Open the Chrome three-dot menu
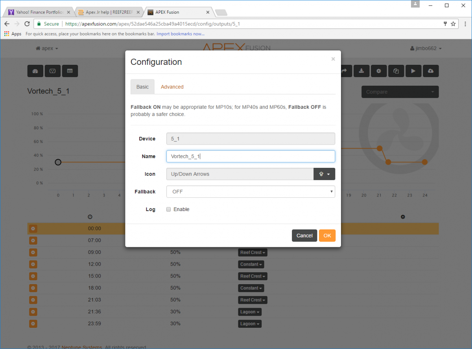 click(465, 24)
